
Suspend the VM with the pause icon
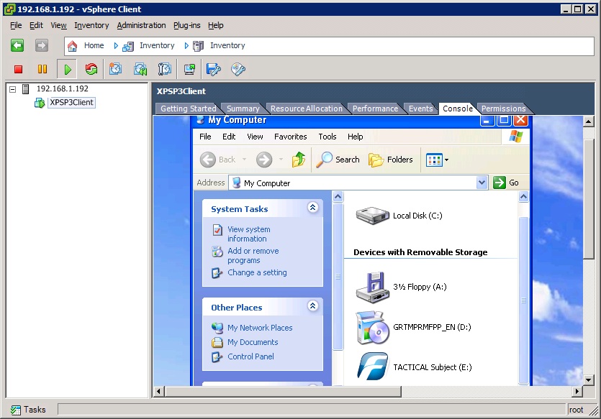point(42,69)
